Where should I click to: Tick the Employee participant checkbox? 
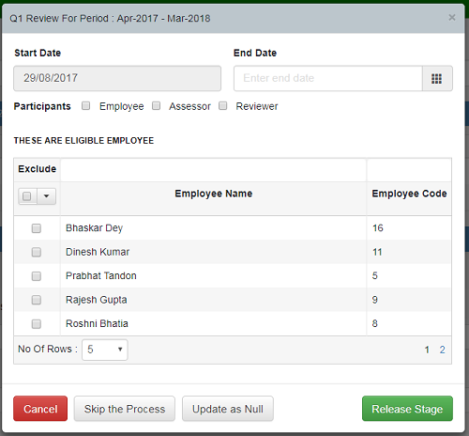[85, 106]
